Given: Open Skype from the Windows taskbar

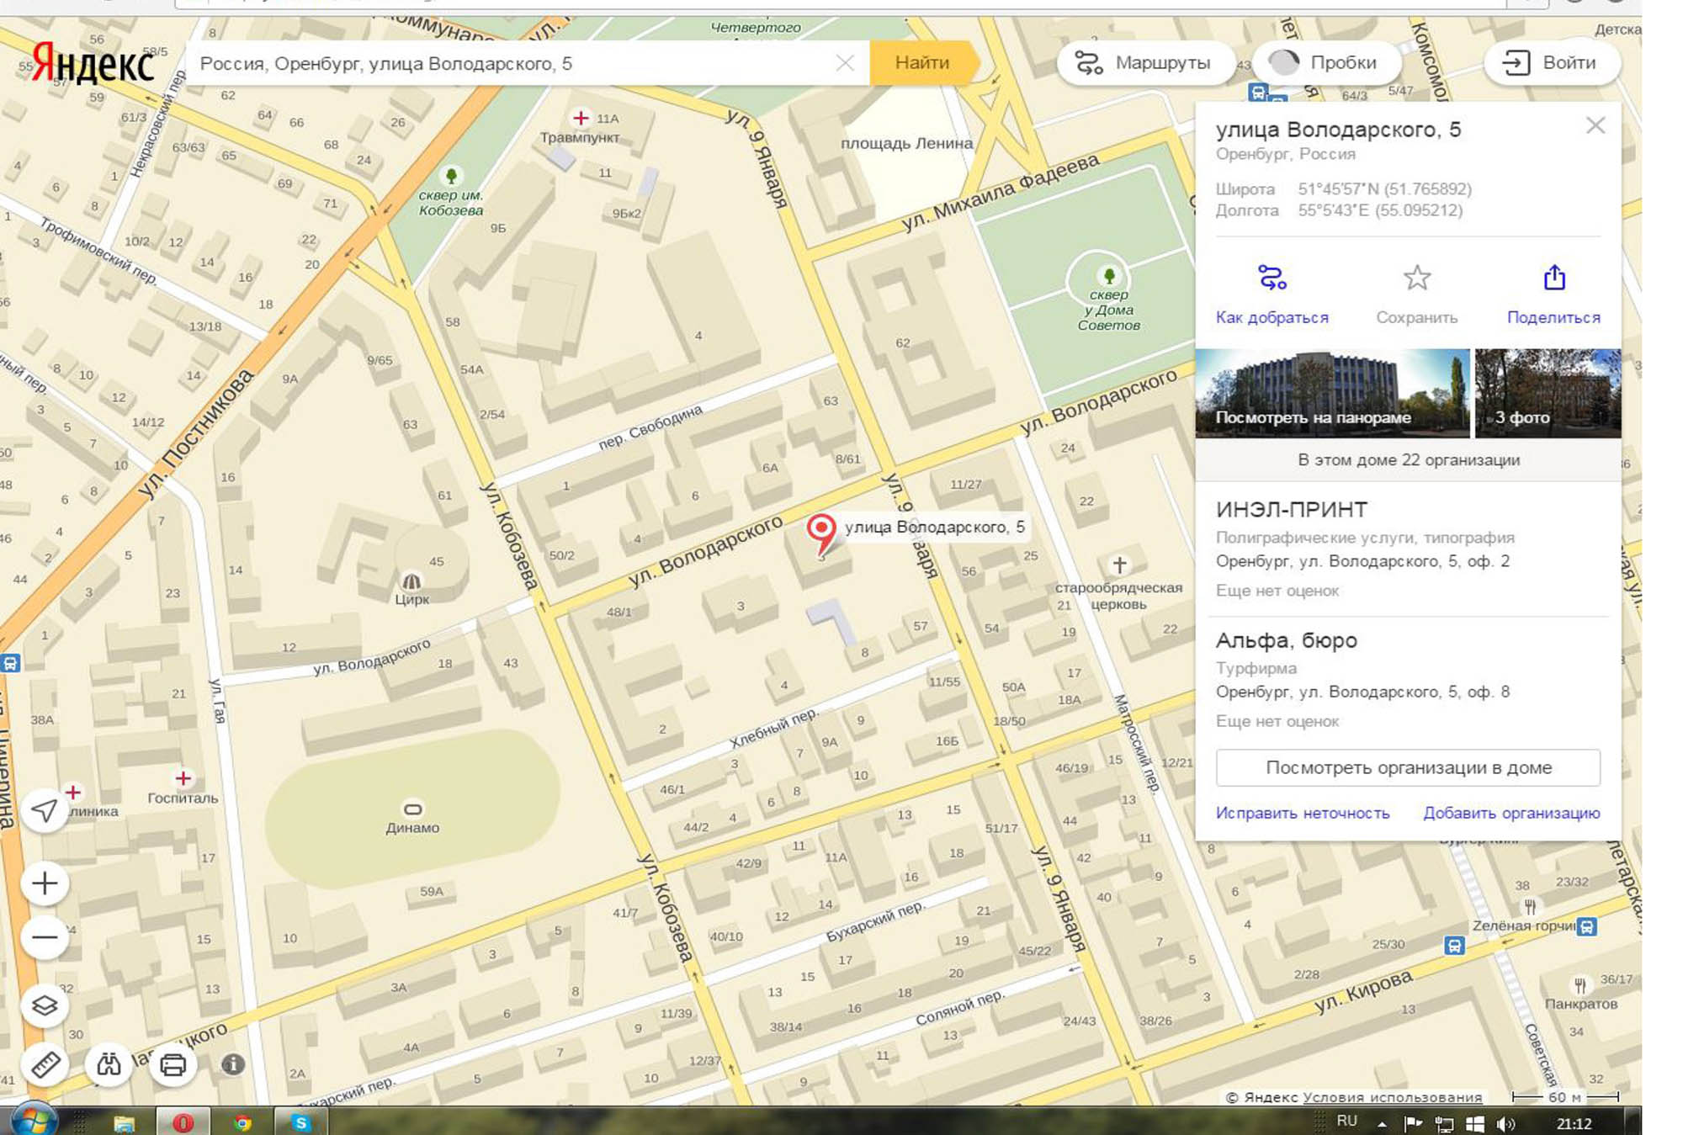Looking at the screenshot, I should pyautogui.click(x=300, y=1122).
